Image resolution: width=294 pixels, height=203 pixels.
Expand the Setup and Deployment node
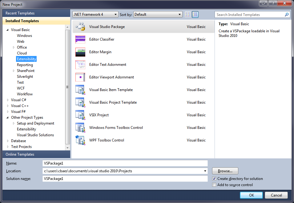(14, 123)
